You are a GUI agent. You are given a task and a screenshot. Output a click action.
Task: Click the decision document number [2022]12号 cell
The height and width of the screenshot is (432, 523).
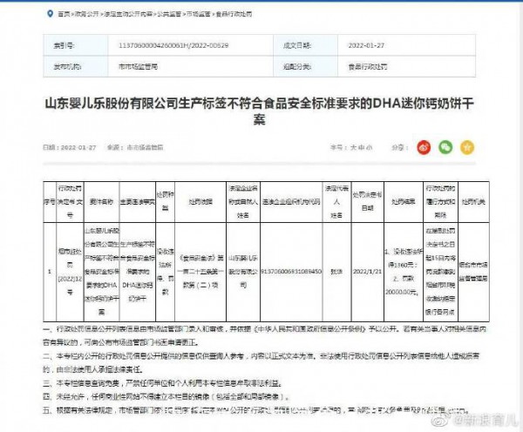click(70, 272)
